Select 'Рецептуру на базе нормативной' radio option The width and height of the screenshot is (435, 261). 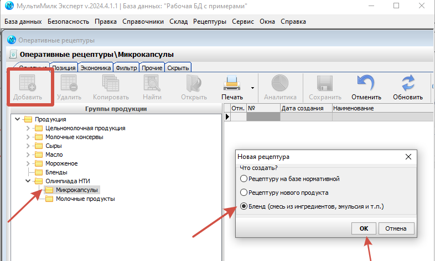[244, 179]
